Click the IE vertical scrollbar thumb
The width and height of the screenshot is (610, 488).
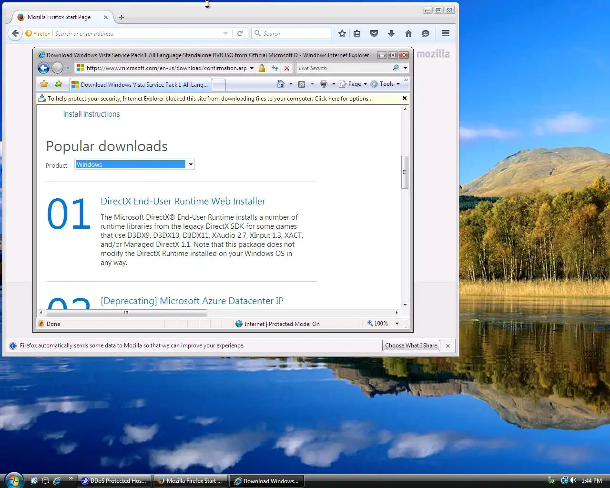click(405, 173)
